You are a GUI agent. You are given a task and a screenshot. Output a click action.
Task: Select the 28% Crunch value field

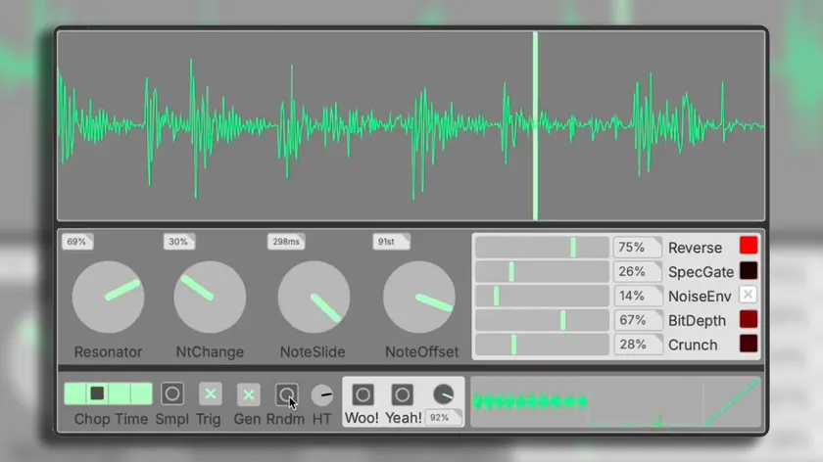[638, 345]
